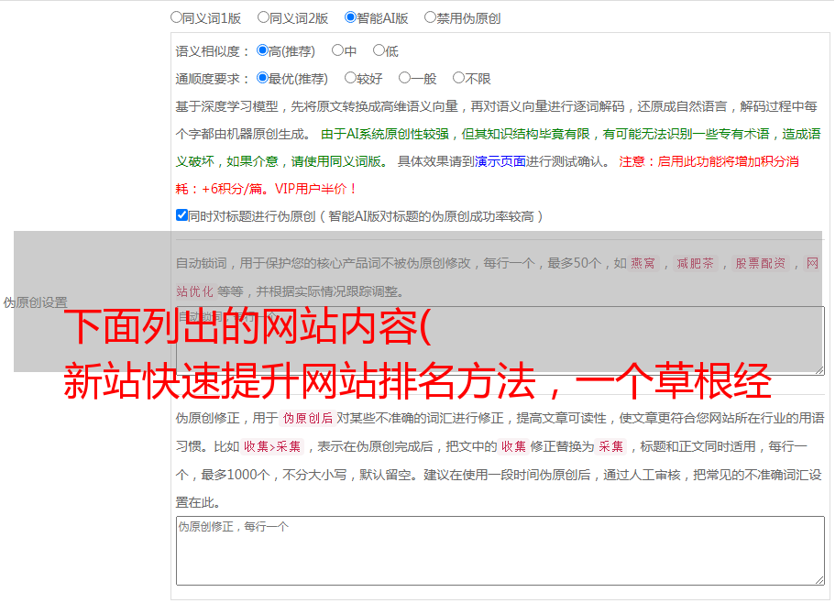Click the 伪原创设置 section label
Viewport: 835px width, 603px height.
pos(35,302)
